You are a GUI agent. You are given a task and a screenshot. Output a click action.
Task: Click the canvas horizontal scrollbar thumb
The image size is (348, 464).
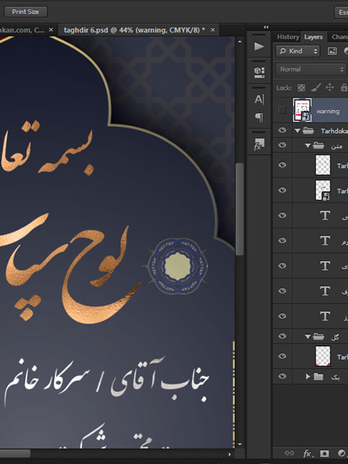coord(14,454)
